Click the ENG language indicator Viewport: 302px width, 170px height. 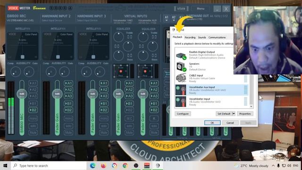point(296,166)
